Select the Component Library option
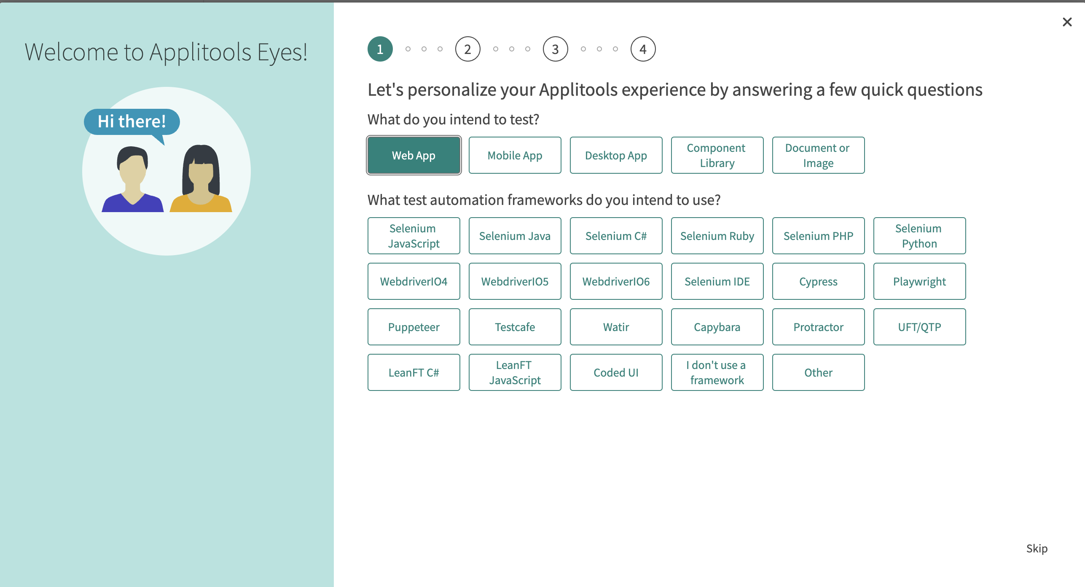Image resolution: width=1085 pixels, height=587 pixels. point(717,155)
